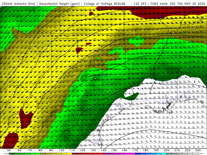Click the 170 label on the color scale
Screen dimensions: 207x155
pyautogui.click(x=135, y=150)
